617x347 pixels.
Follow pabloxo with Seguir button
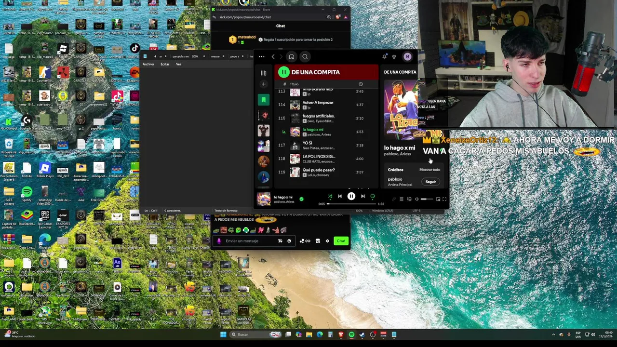pos(430,182)
